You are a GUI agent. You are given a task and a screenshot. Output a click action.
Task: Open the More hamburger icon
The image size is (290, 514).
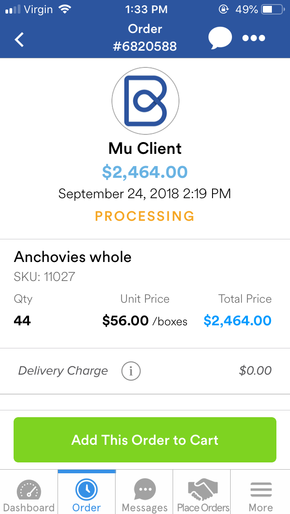pos(261,488)
